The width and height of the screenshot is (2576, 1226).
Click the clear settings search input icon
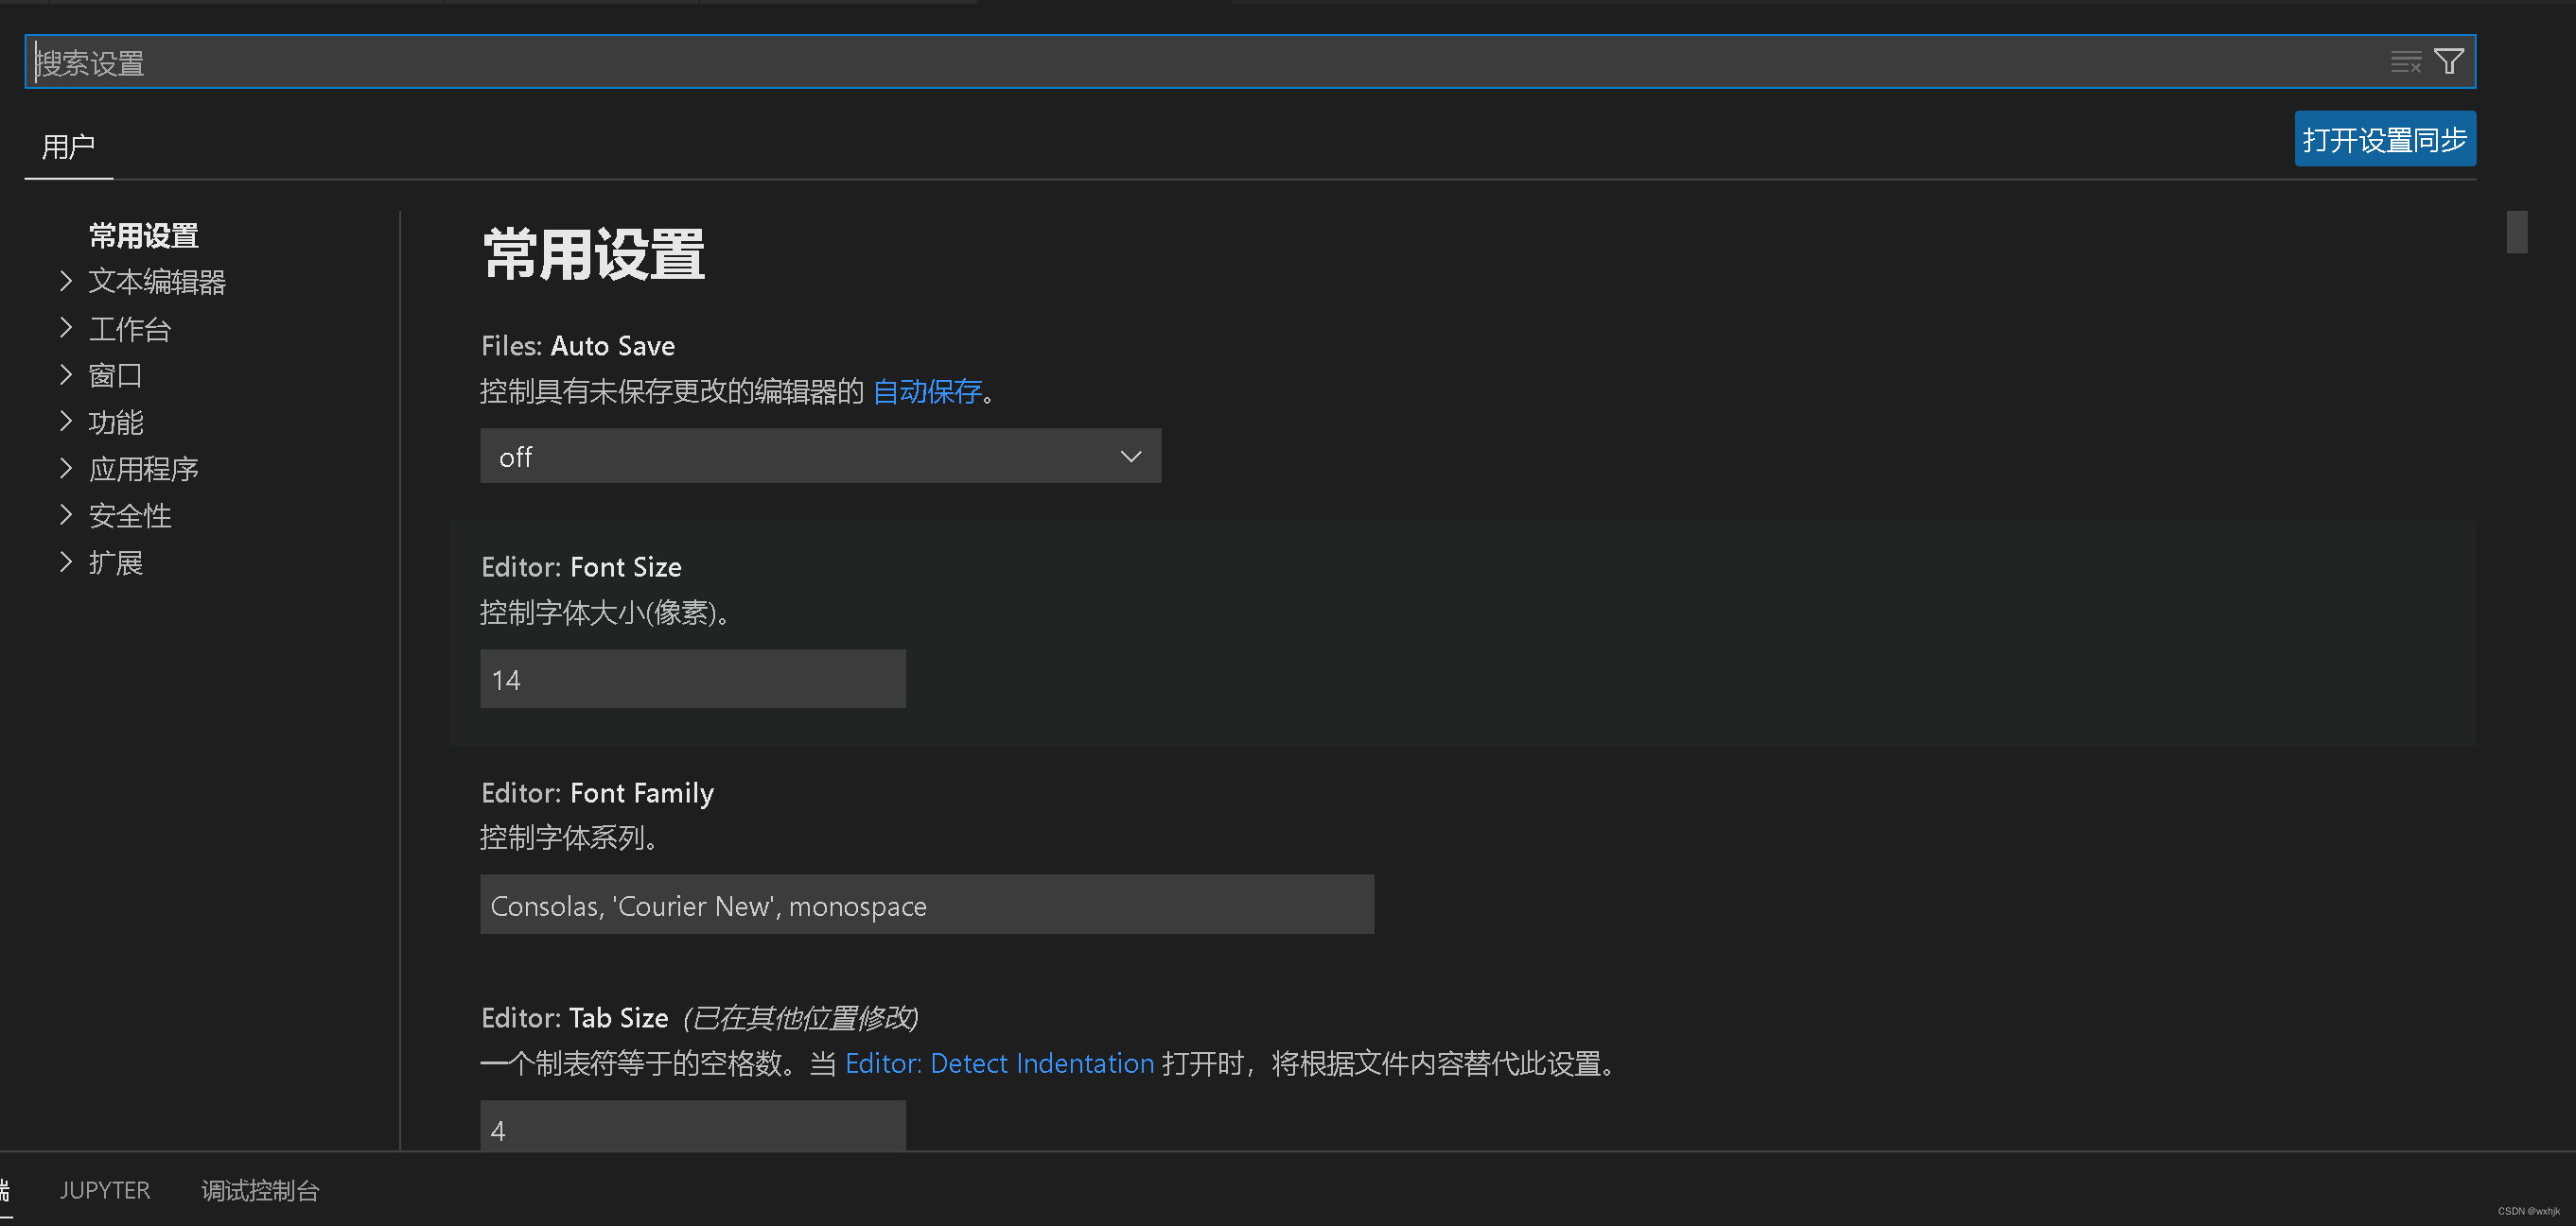(x=2405, y=62)
